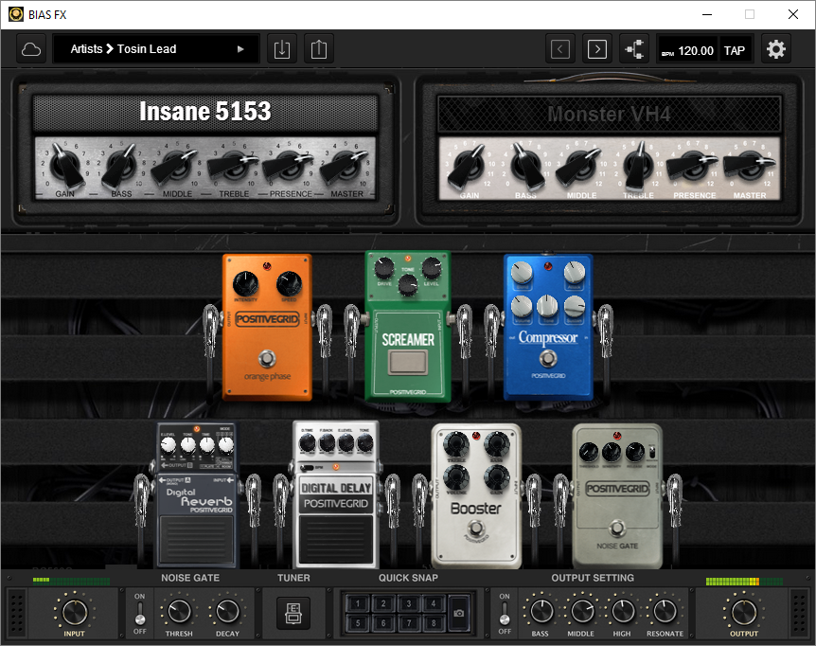Screen dimensions: 816x646
Task: Click Insane 5153 MIDDLE knob
Action: click(x=176, y=167)
